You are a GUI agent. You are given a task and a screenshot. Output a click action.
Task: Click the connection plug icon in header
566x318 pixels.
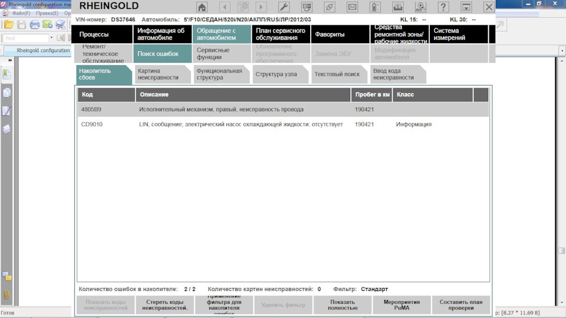click(330, 7)
